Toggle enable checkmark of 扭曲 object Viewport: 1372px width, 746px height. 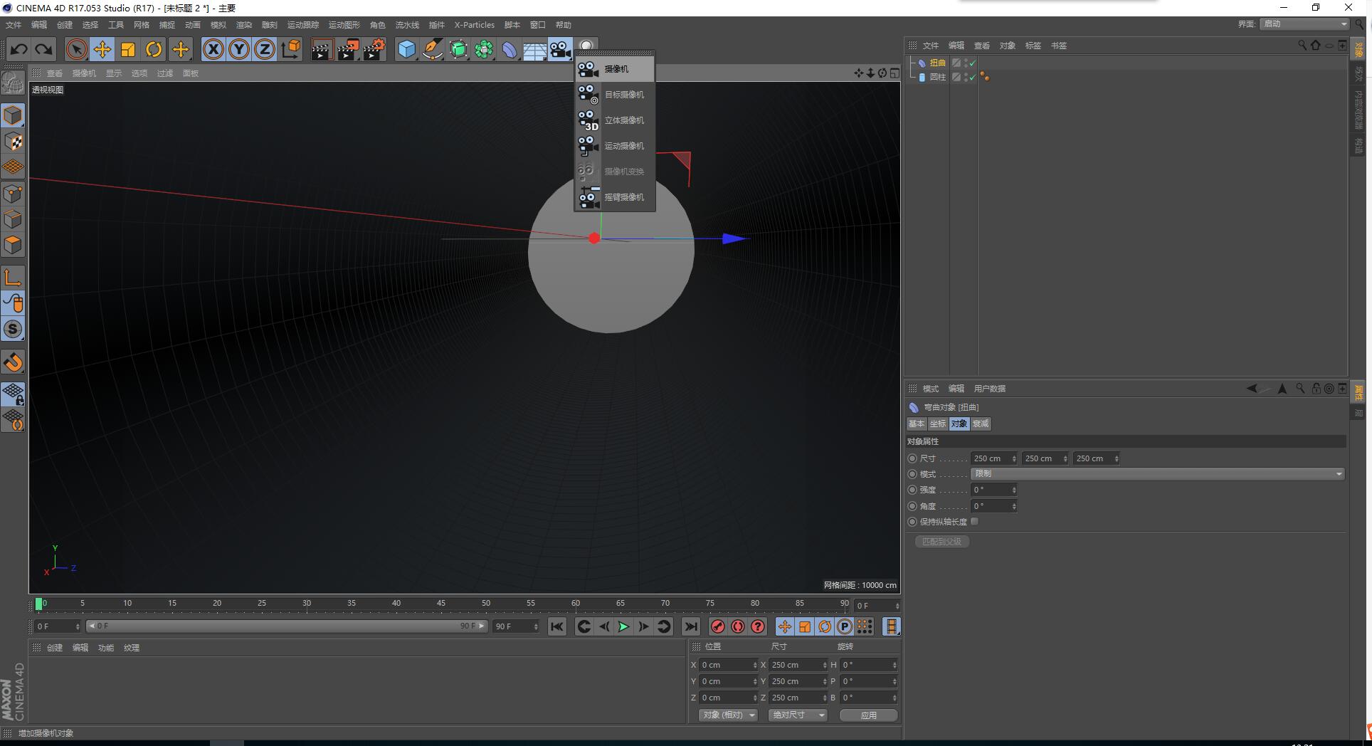pyautogui.click(x=973, y=63)
